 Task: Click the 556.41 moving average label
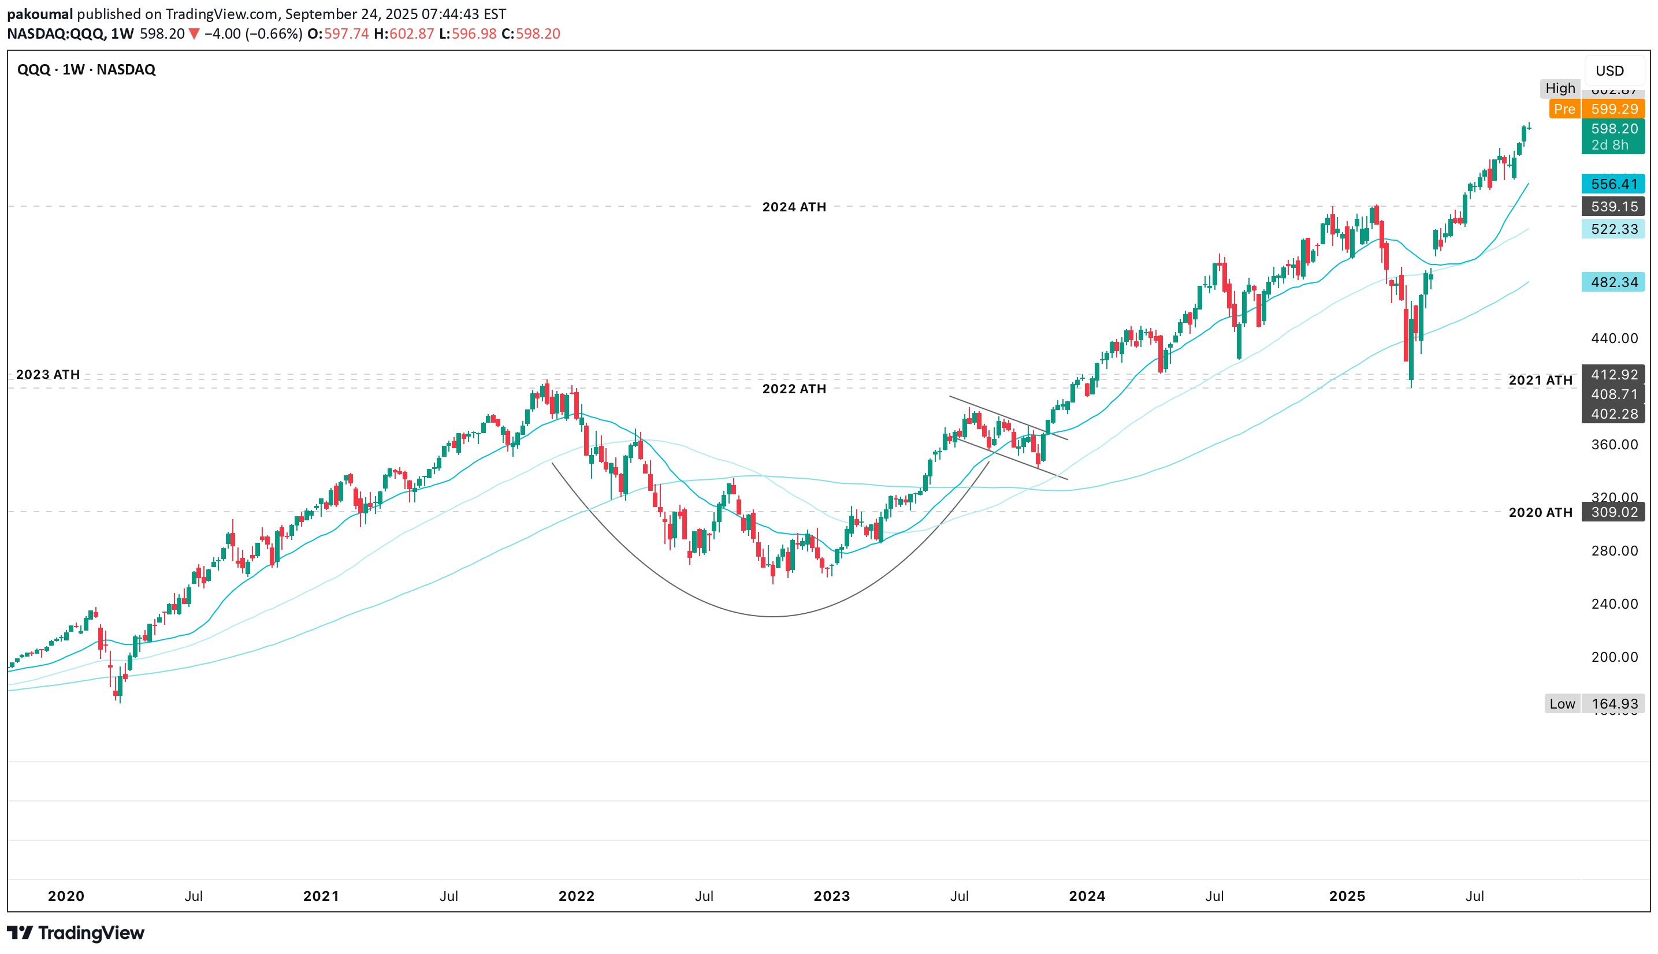[x=1613, y=184]
